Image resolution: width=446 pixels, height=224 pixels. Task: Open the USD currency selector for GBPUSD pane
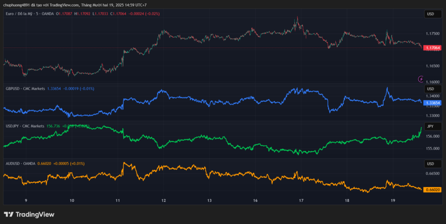click(x=430, y=89)
